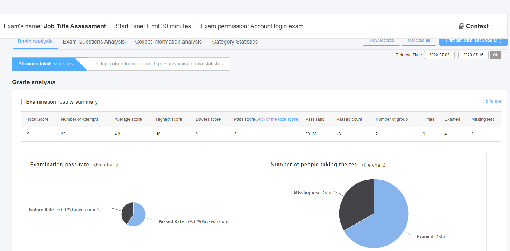Click the Context label in header
Image resolution: width=510 pixels, height=251 pixels.
tap(477, 26)
